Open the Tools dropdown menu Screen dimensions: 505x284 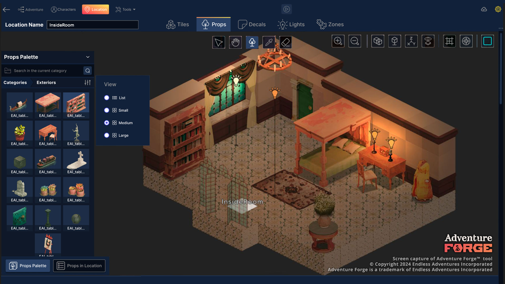click(126, 9)
